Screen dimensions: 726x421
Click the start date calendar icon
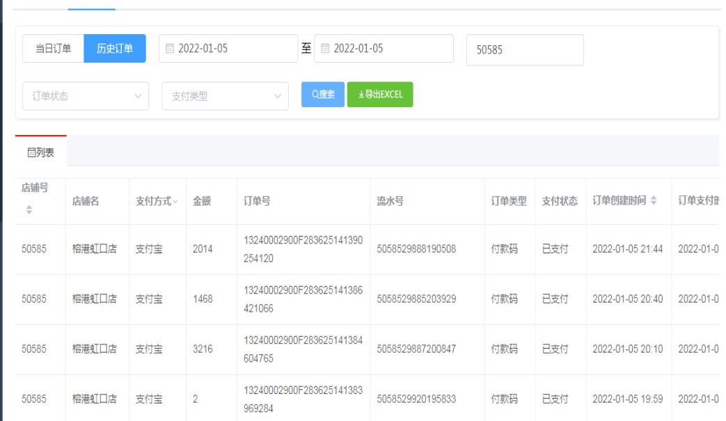click(x=170, y=49)
